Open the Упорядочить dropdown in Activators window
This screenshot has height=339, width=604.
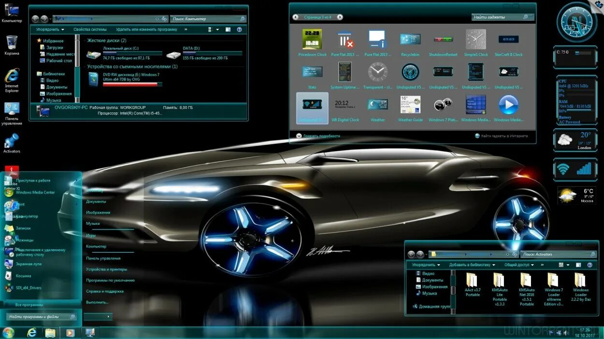tap(426, 265)
